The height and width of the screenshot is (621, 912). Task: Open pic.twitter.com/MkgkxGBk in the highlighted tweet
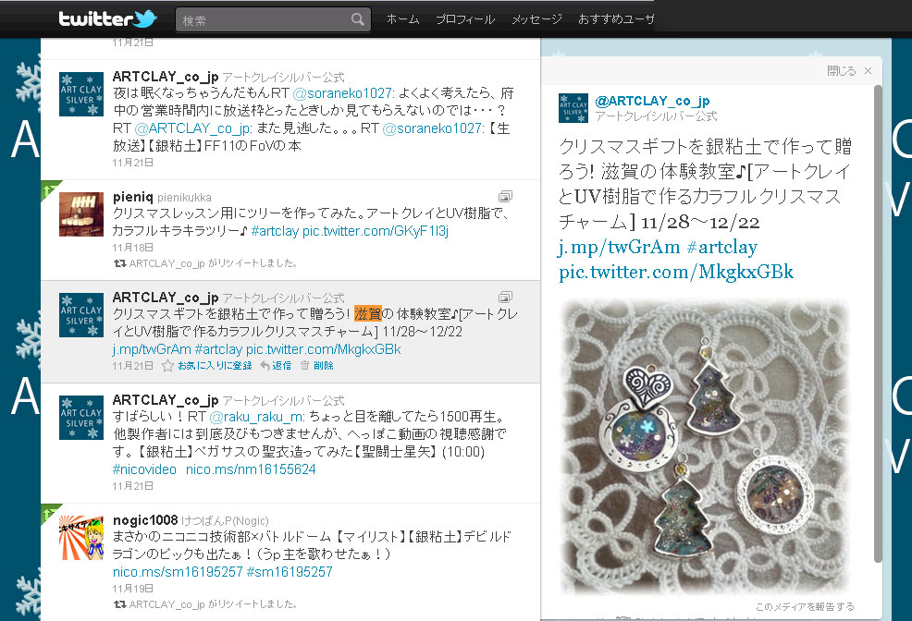324,349
